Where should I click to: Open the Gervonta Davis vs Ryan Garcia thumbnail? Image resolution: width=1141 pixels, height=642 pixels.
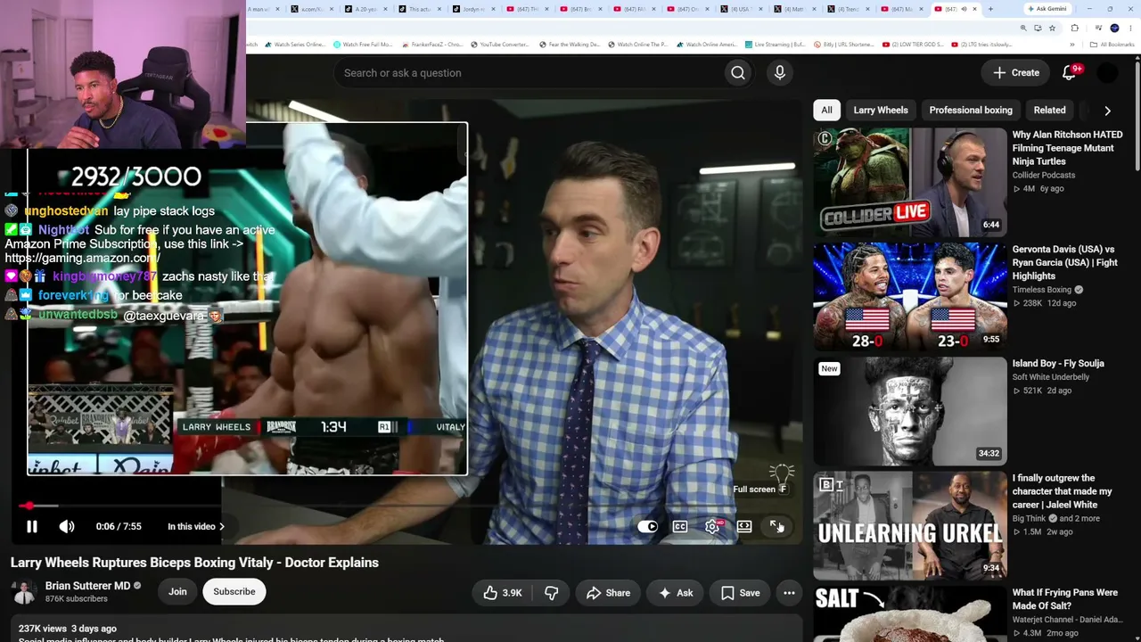click(x=909, y=296)
